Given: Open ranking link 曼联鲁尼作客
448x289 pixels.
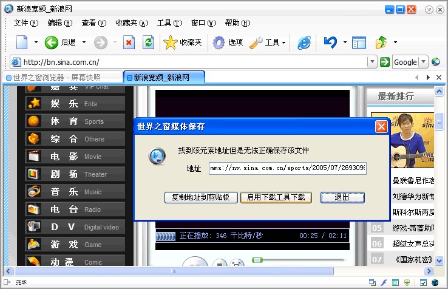Looking at the screenshot, I should click(413, 181).
